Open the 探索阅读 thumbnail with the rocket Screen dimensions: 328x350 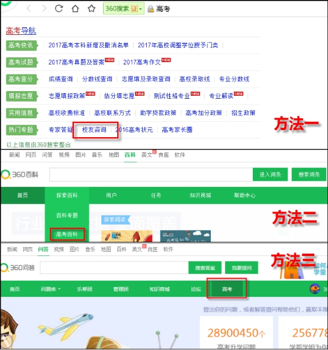(127, 236)
